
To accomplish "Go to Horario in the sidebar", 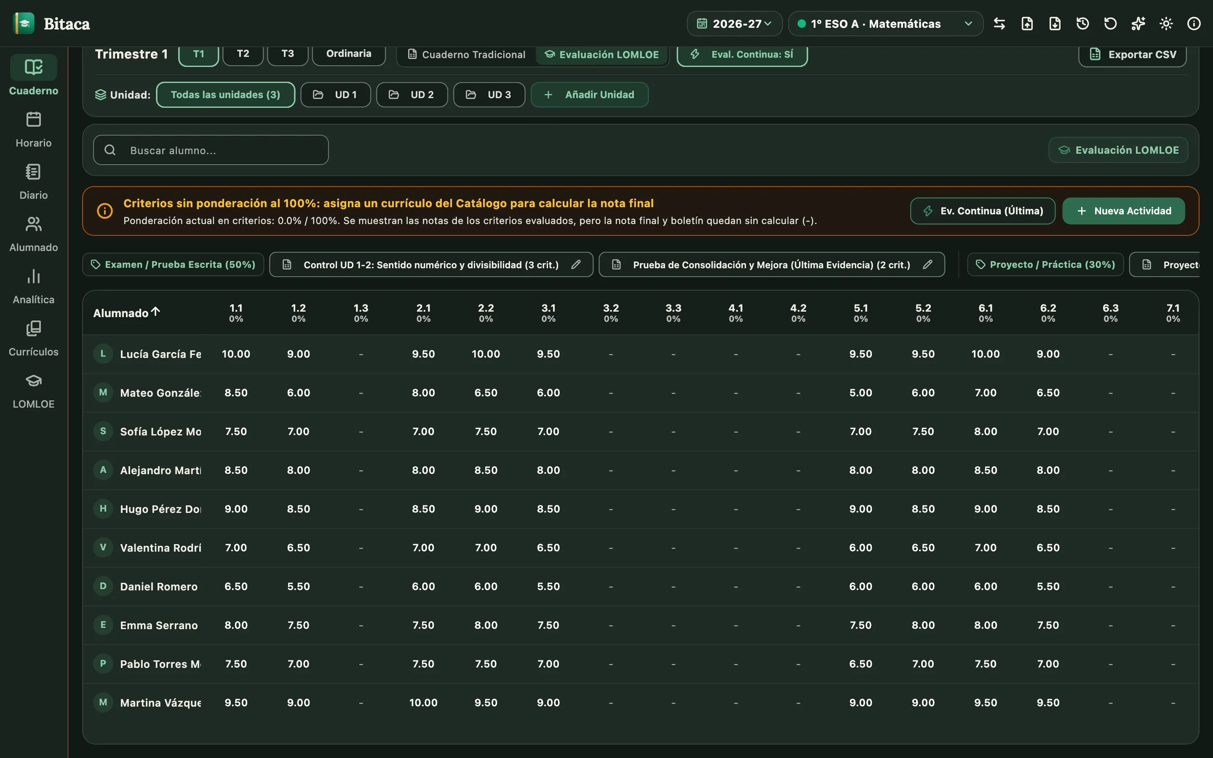I will click(x=34, y=129).
